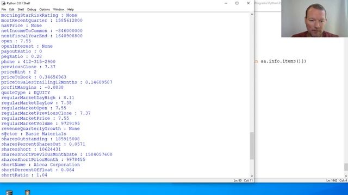
Task: Click the profitMargins : -0.0838 line
Action: coord(32,87)
